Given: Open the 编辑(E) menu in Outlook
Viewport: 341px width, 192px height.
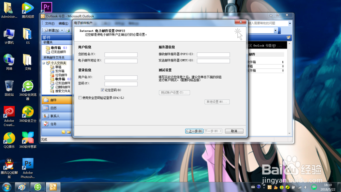Looking at the screenshot, I should click(x=63, y=23).
